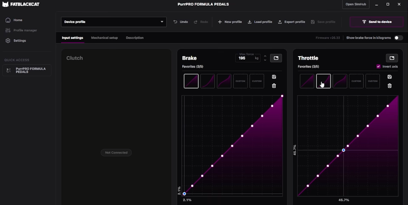
Task: Click the Brake Favorites (3/5) label
Action: click(192, 66)
